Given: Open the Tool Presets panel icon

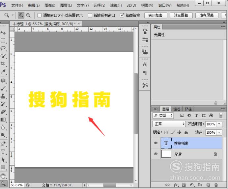Looking at the screenshot, I should [x=145, y=85].
